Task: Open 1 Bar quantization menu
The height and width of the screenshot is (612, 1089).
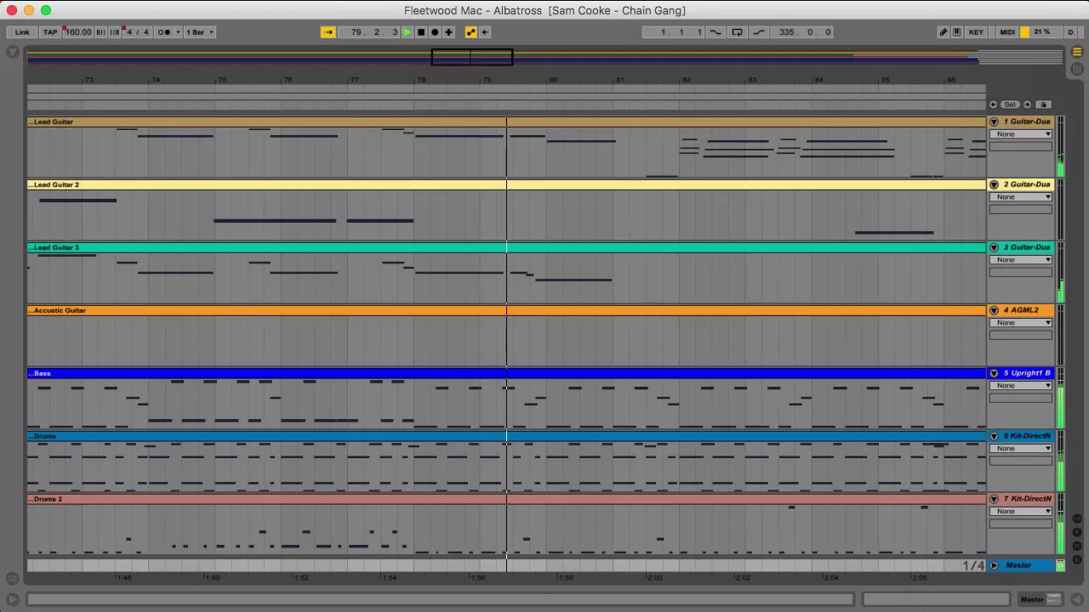Action: 200,32
